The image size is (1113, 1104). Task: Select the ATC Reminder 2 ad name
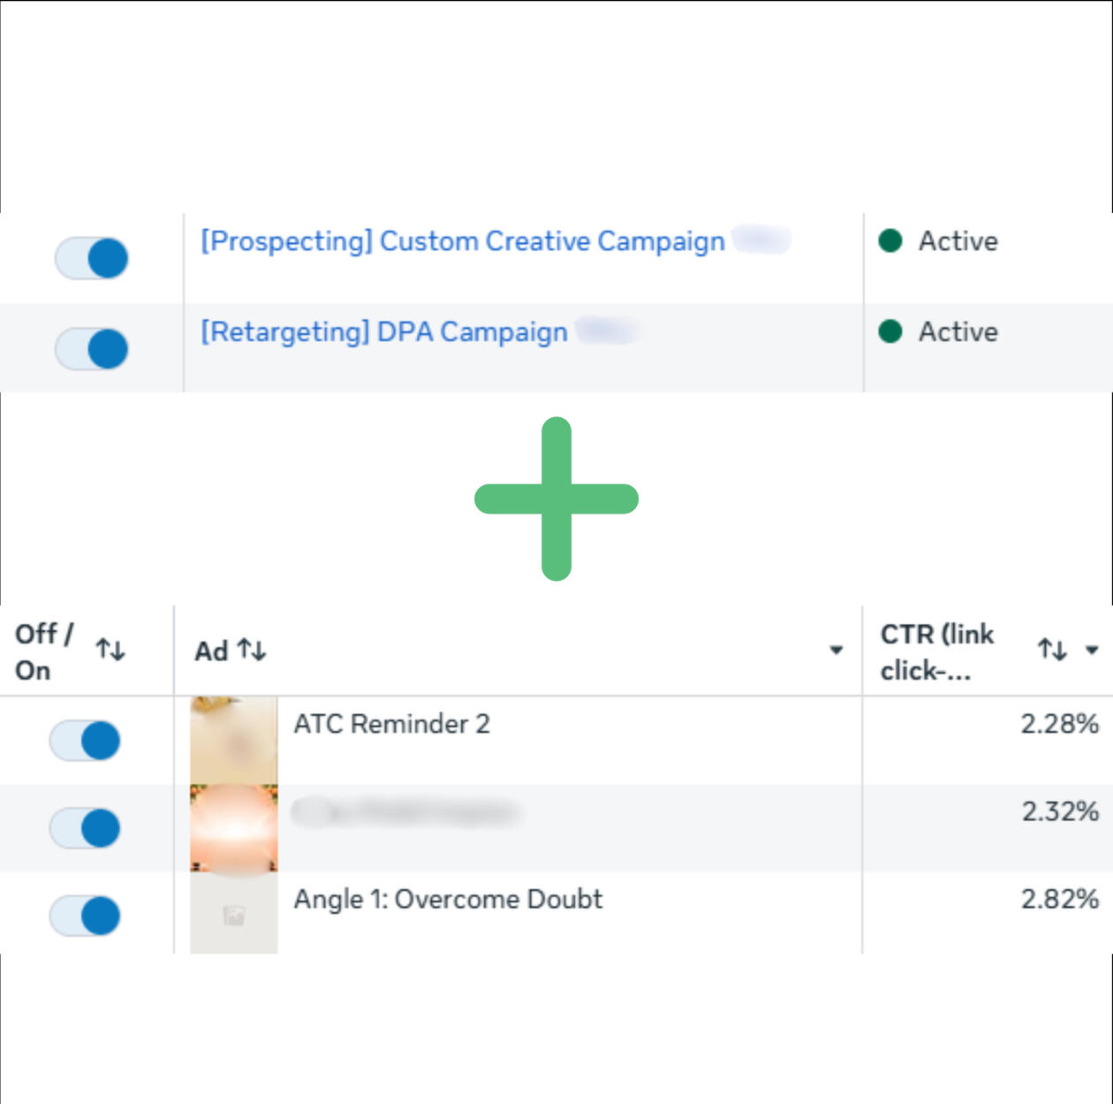click(x=391, y=724)
